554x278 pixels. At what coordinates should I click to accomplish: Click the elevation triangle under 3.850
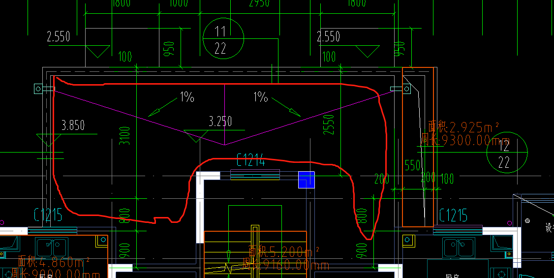pos(48,140)
